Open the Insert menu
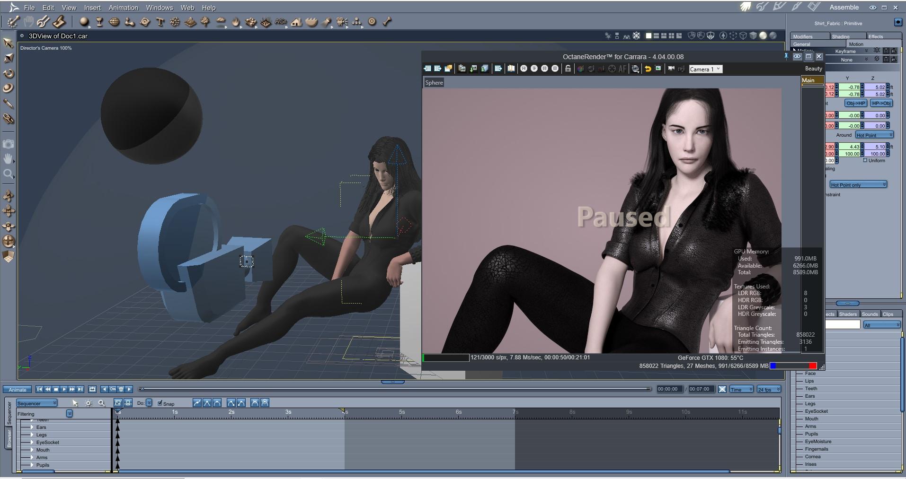This screenshot has height=479, width=906. tap(92, 8)
